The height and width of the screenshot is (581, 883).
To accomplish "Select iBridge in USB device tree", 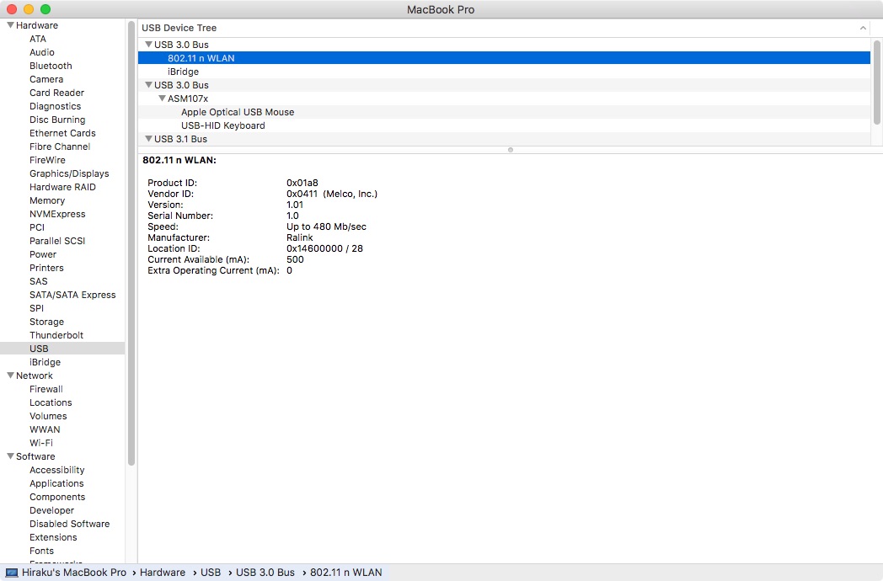I will [x=183, y=72].
